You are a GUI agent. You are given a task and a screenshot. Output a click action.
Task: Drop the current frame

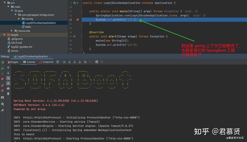coord(85,62)
